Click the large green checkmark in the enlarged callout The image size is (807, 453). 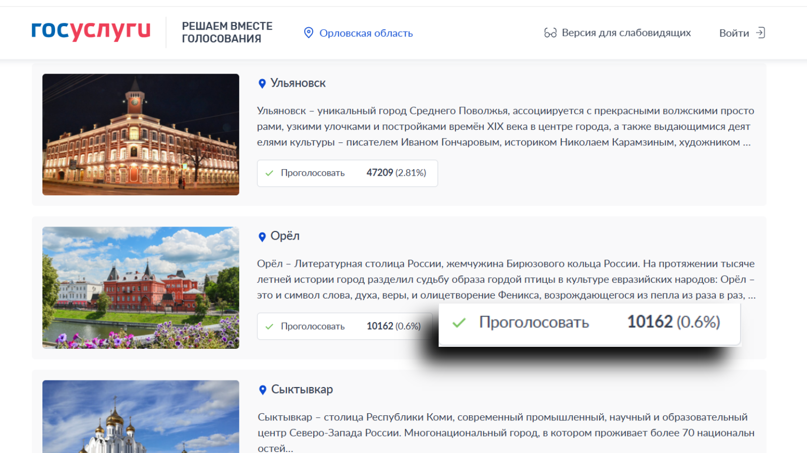(459, 323)
